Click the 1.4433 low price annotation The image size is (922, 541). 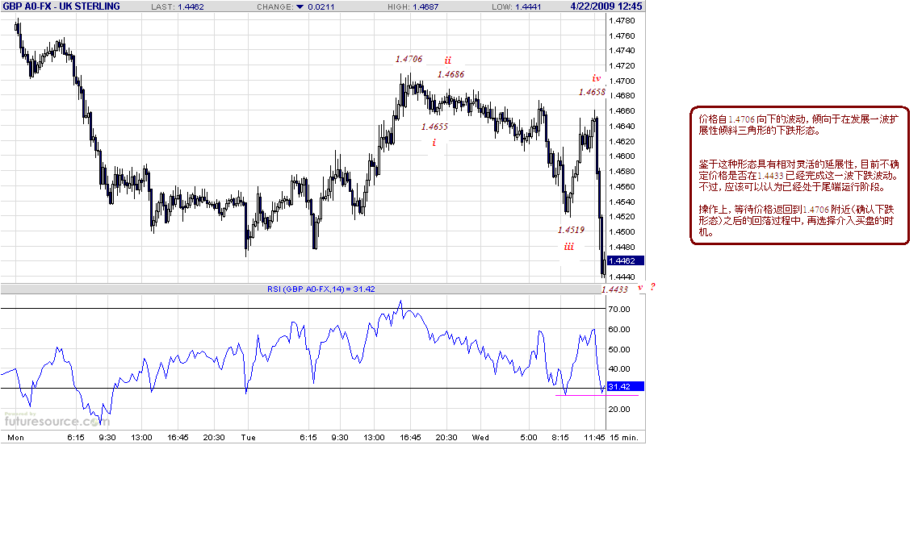click(614, 289)
